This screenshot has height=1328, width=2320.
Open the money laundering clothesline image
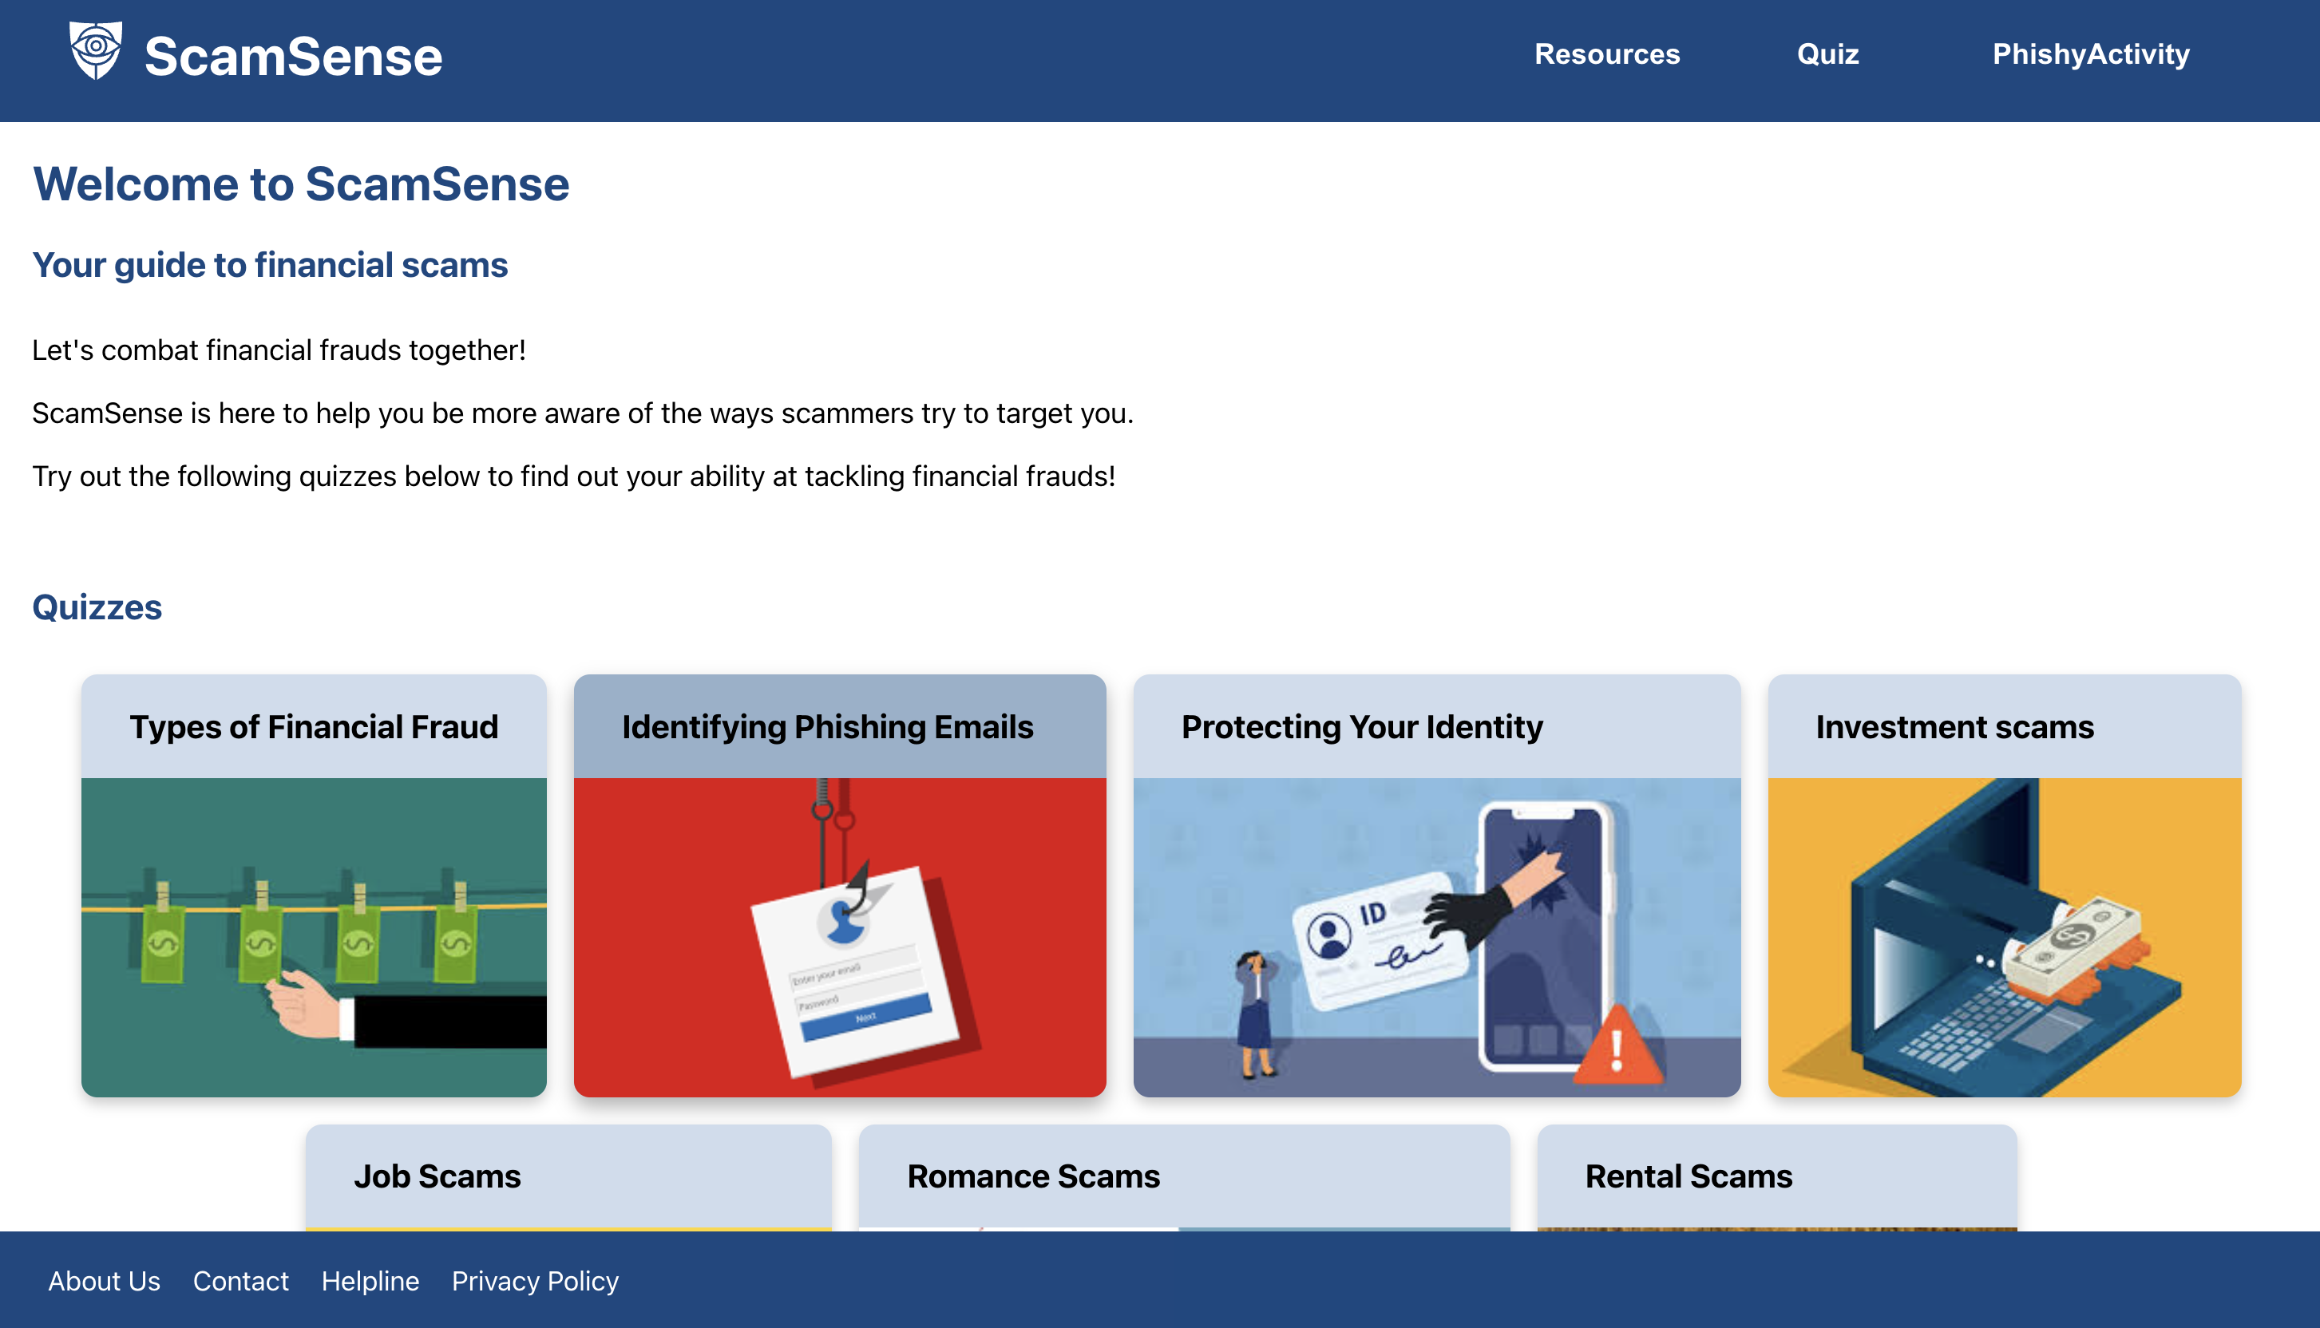(x=314, y=937)
